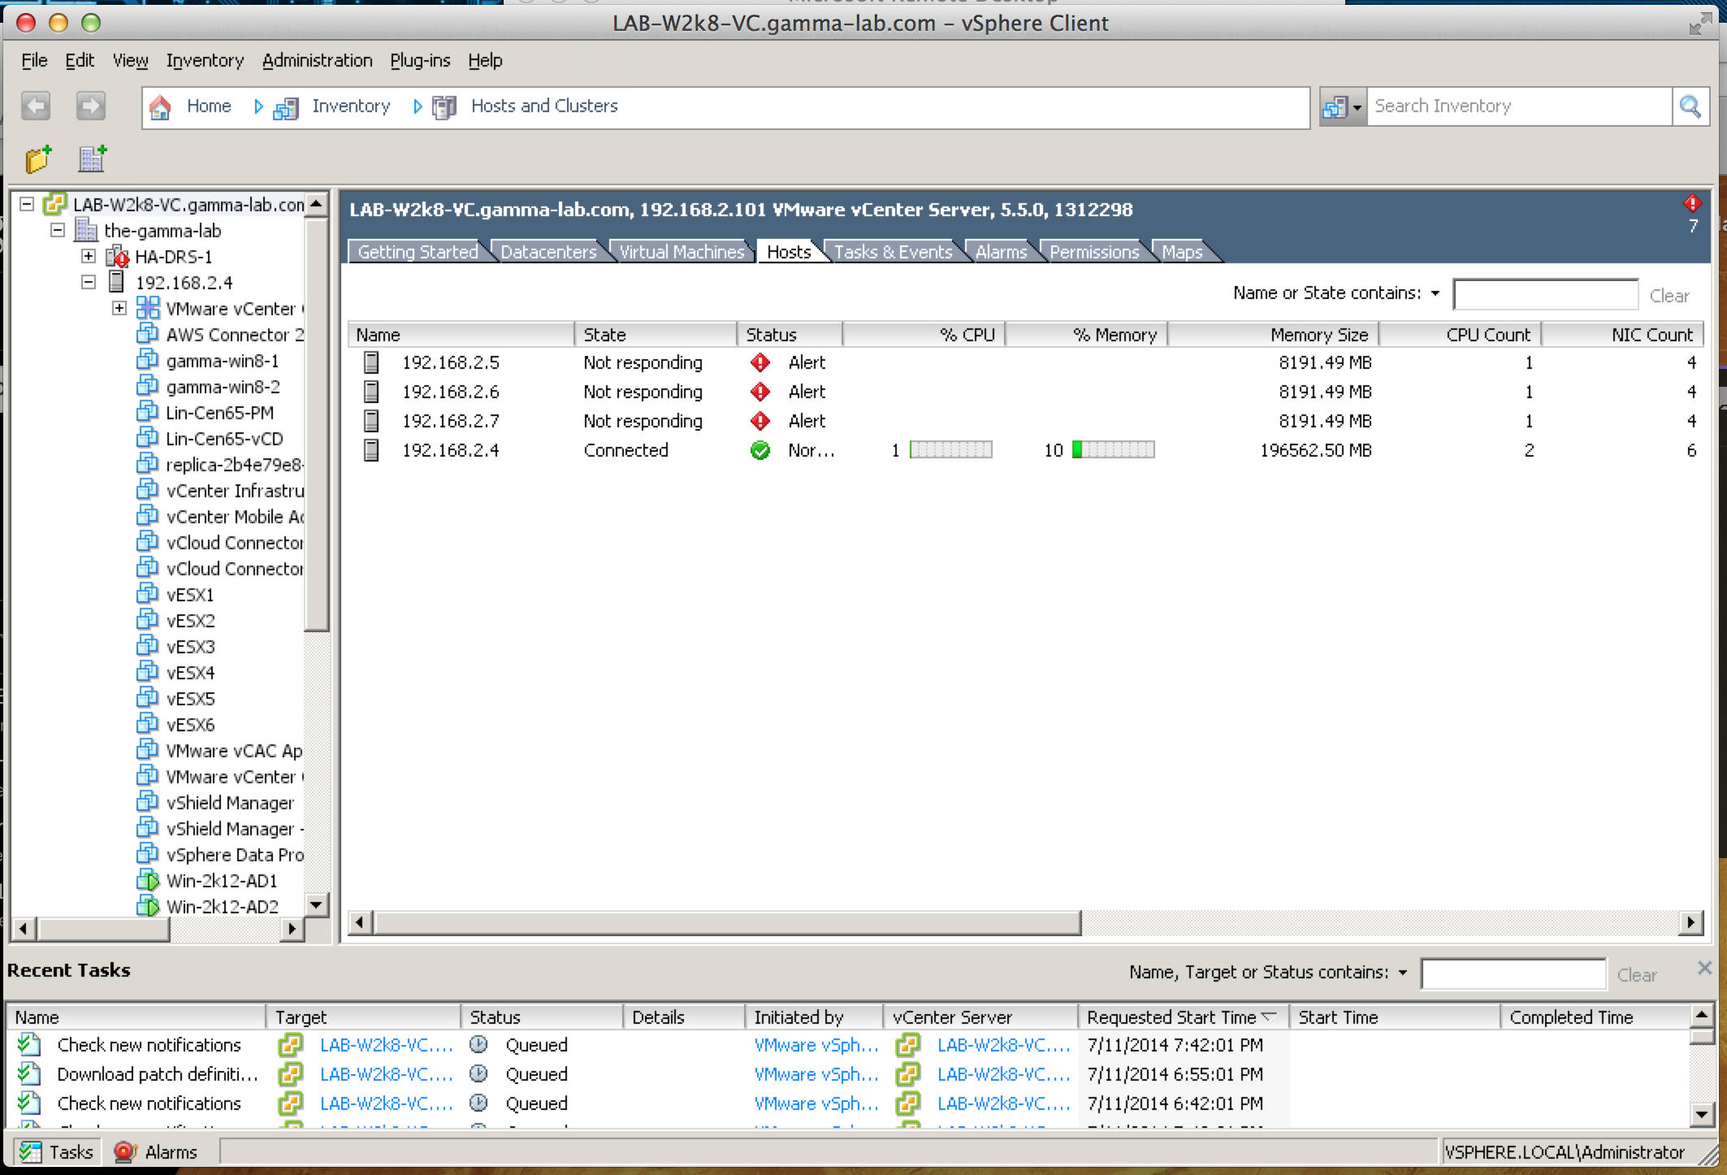Open Name or State contains dropdown
The image size is (1727, 1175).
(x=1435, y=293)
